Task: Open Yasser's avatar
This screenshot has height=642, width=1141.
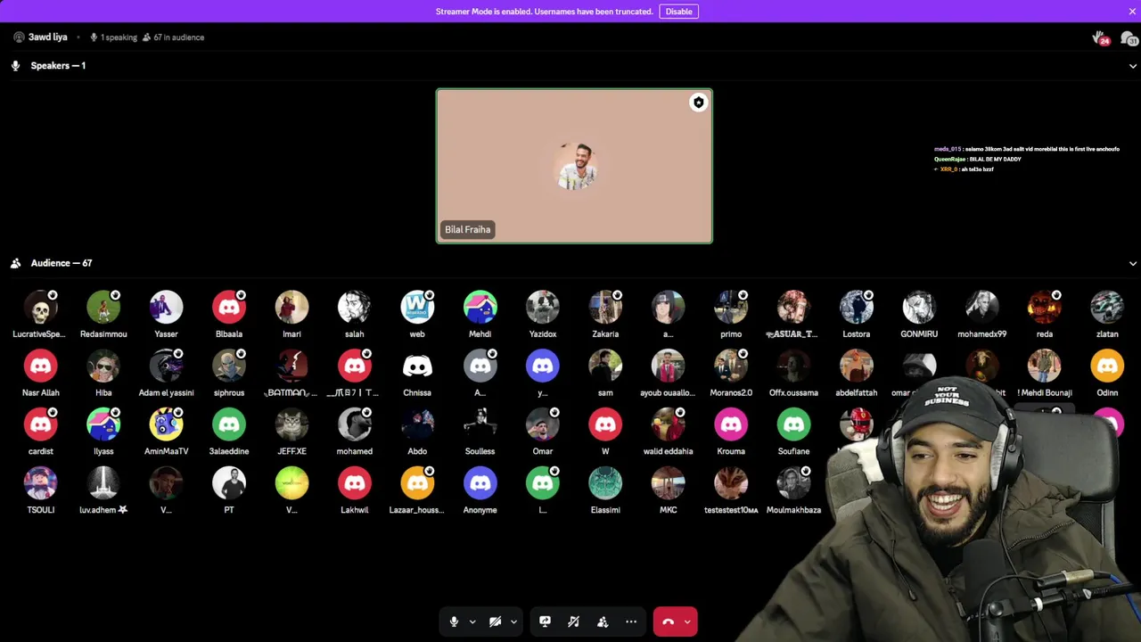Action: [166, 307]
